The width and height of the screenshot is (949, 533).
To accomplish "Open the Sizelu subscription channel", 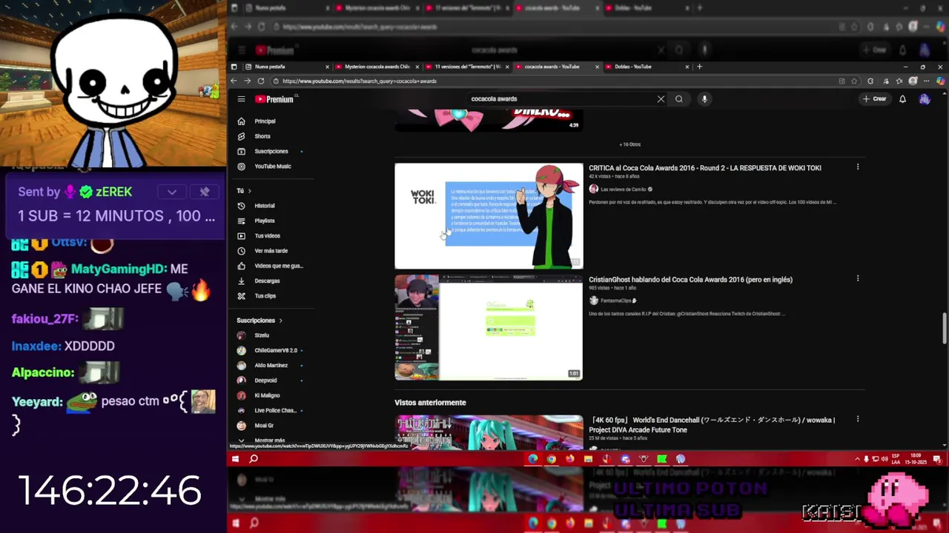I will 261,335.
